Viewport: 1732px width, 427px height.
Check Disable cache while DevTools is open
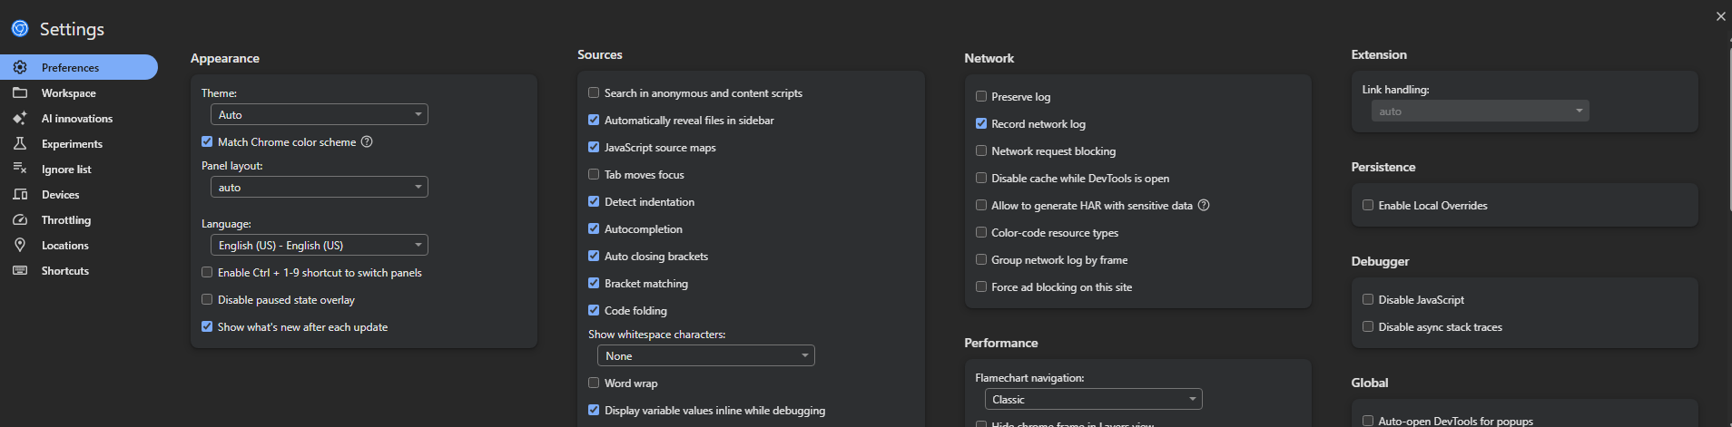coord(981,178)
